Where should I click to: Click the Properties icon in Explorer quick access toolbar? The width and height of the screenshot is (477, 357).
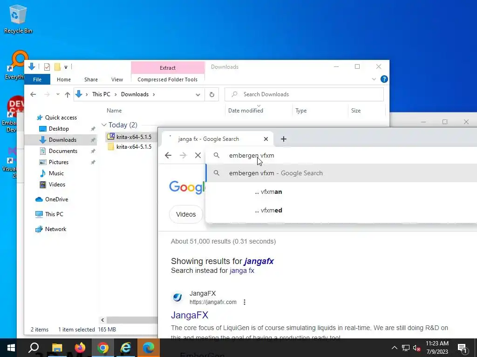click(47, 67)
